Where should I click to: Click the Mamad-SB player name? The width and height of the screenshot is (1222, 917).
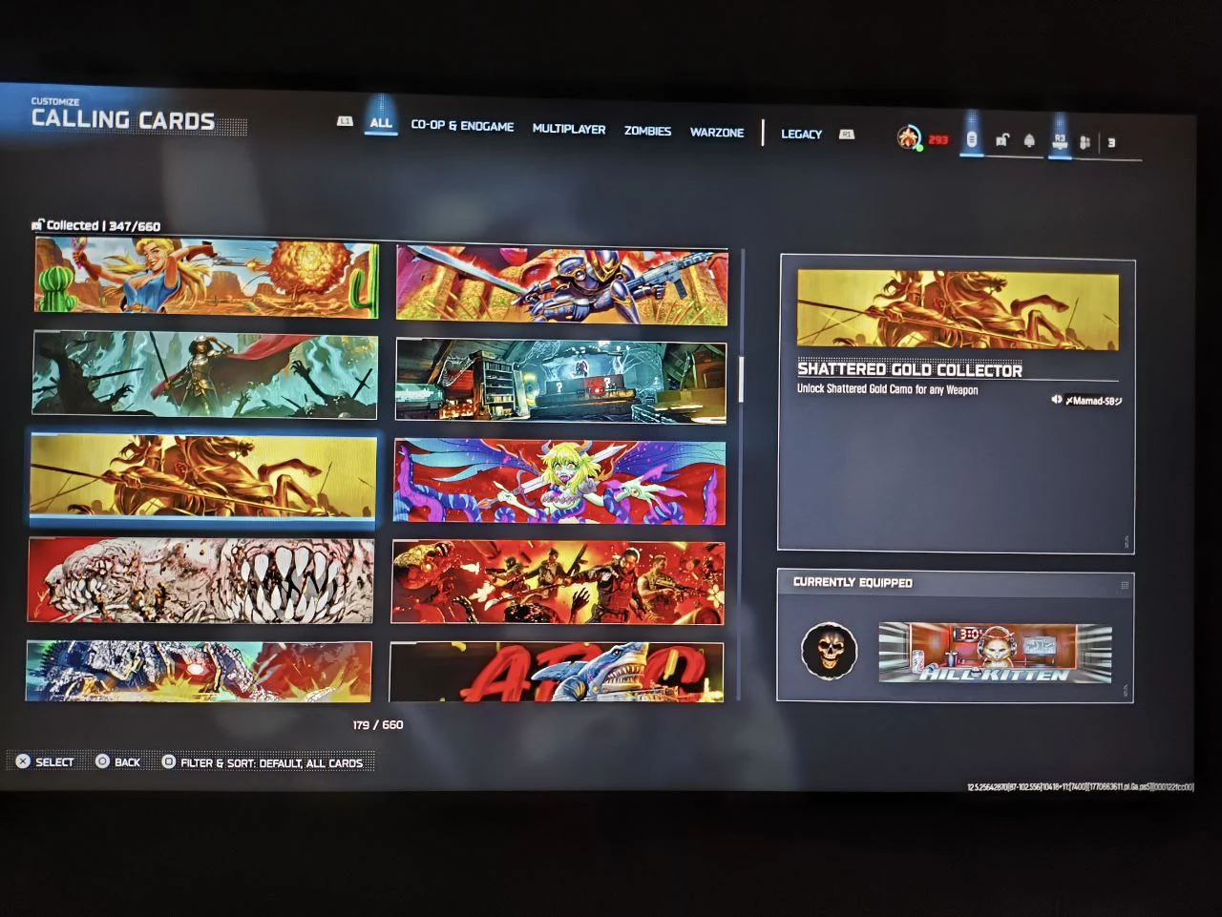point(1094,401)
